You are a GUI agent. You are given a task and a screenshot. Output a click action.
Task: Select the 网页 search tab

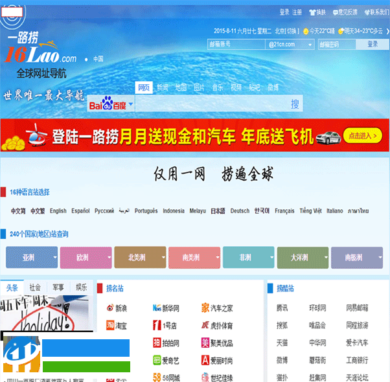144,87
